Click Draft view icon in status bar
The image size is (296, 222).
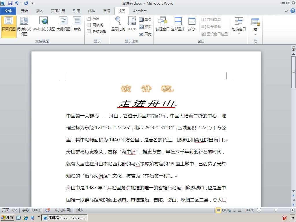(240, 210)
